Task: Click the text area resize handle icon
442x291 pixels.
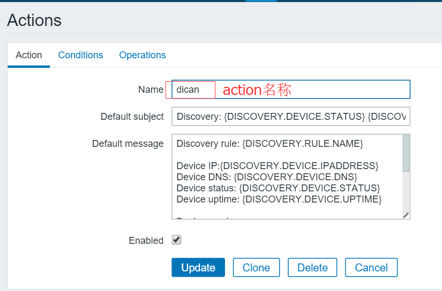Action: 406,216
